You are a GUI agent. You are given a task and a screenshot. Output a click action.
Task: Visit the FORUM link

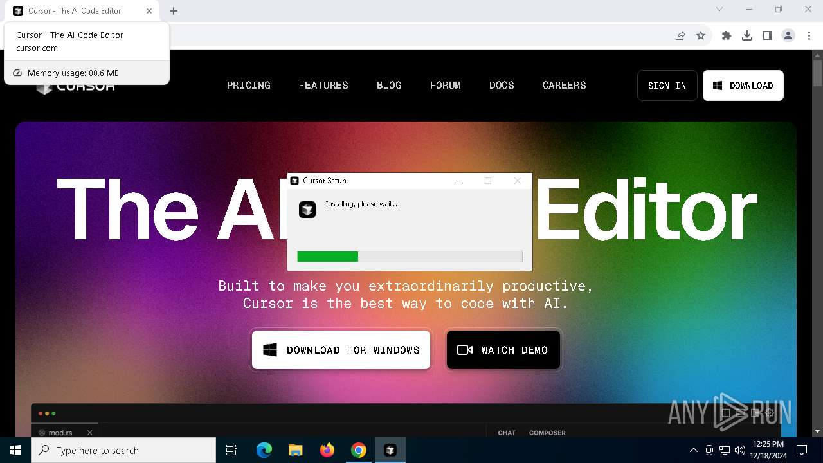click(x=446, y=86)
